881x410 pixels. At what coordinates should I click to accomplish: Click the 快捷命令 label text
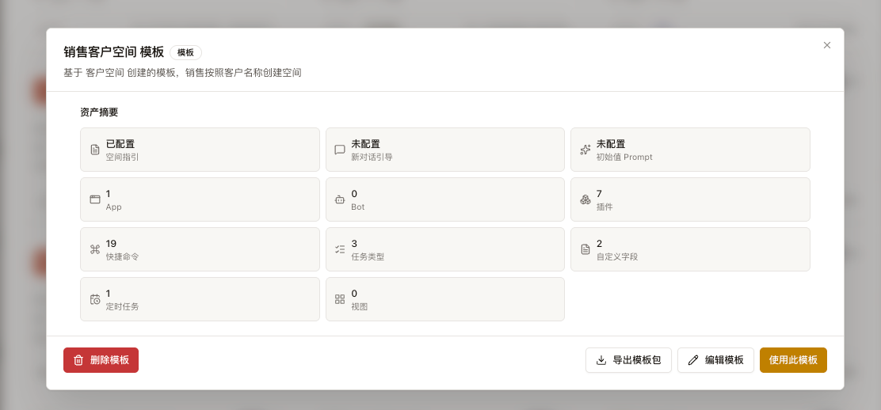(x=123, y=256)
